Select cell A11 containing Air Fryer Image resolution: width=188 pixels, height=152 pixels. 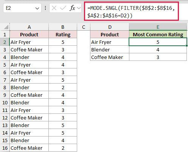[x=29, y=110]
